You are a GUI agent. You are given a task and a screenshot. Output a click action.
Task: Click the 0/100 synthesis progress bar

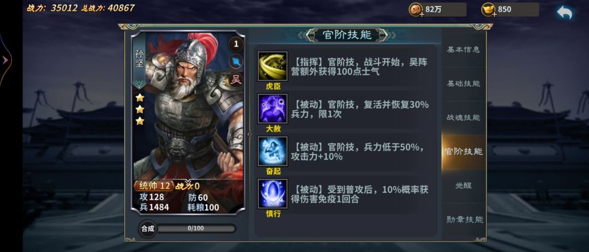pyautogui.click(x=196, y=229)
